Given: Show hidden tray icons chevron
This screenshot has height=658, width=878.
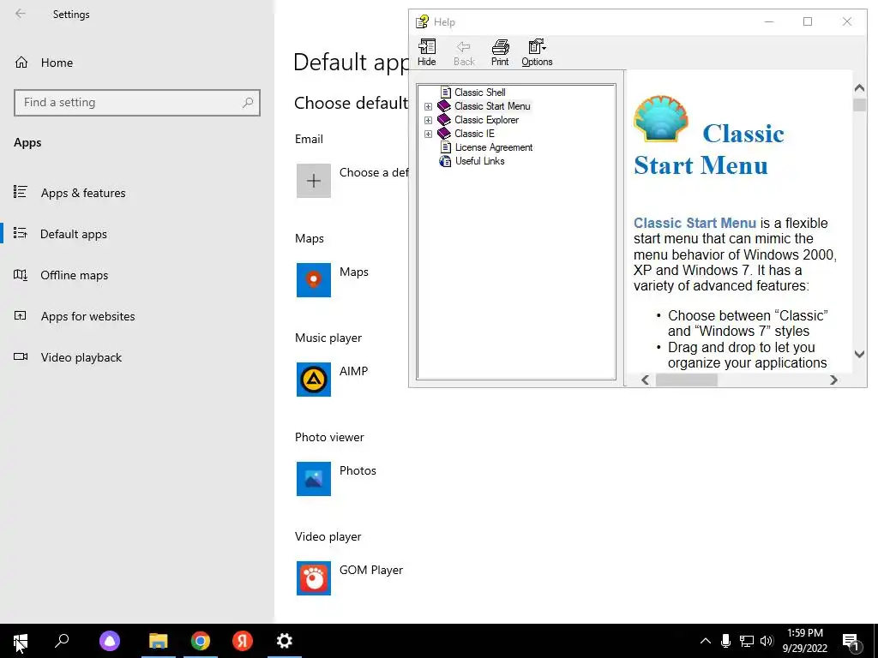Looking at the screenshot, I should (706, 641).
